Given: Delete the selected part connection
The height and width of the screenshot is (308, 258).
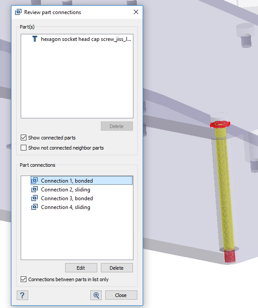Looking at the screenshot, I should click(117, 268).
